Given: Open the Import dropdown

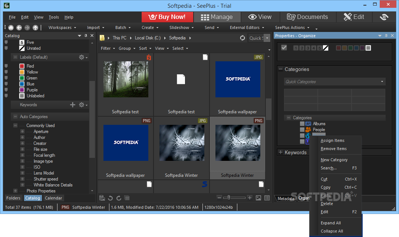Looking at the screenshot, I should point(96,27).
